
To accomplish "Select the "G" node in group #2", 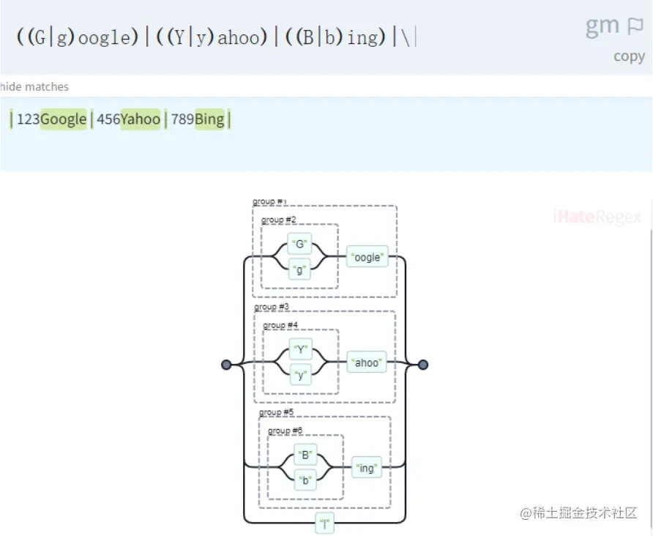I will (300, 243).
